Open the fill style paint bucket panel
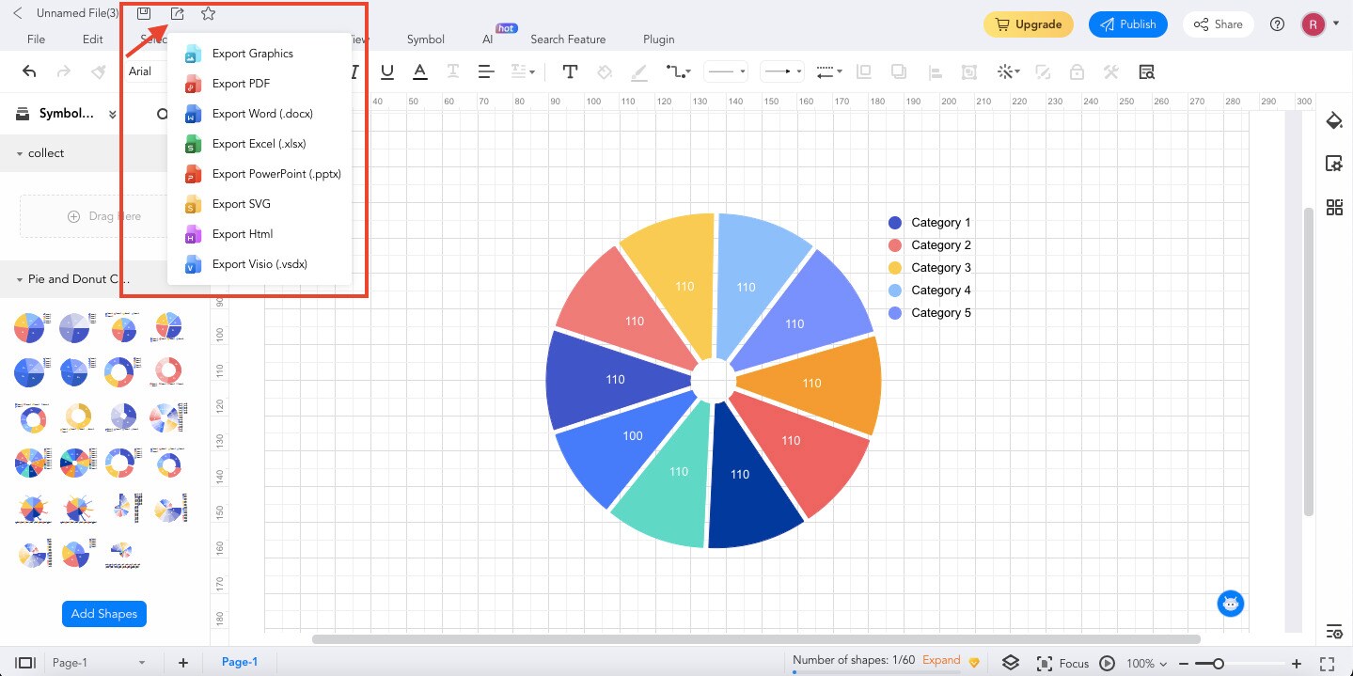The height and width of the screenshot is (676, 1353). (1333, 120)
